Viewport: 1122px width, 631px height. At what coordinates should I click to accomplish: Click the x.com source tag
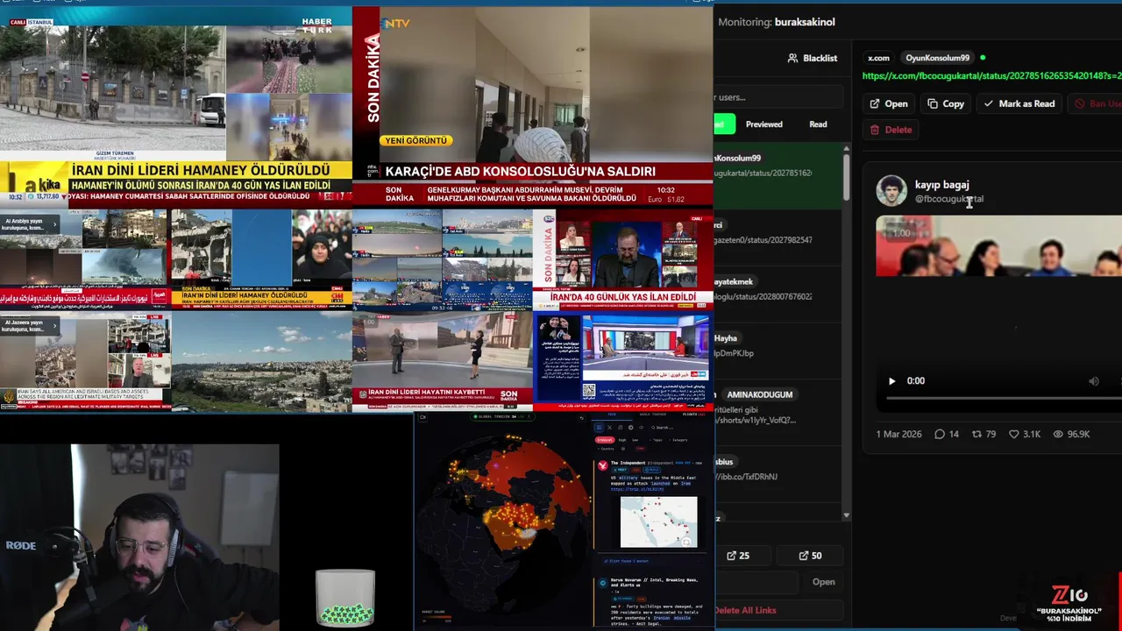[878, 58]
